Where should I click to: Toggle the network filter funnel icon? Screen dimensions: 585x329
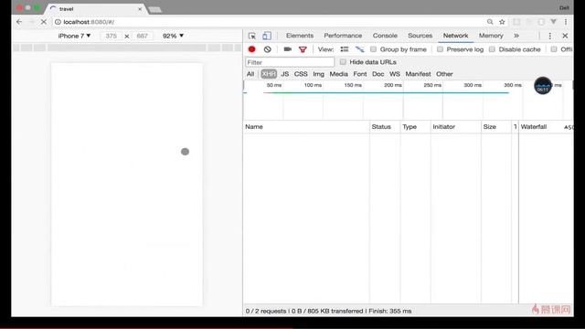point(303,49)
